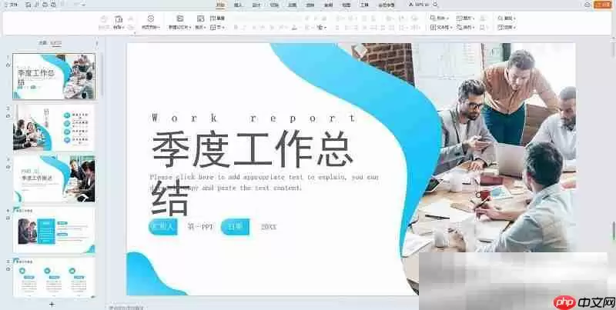Switch to the 设计 ribbon tab

click(256, 5)
